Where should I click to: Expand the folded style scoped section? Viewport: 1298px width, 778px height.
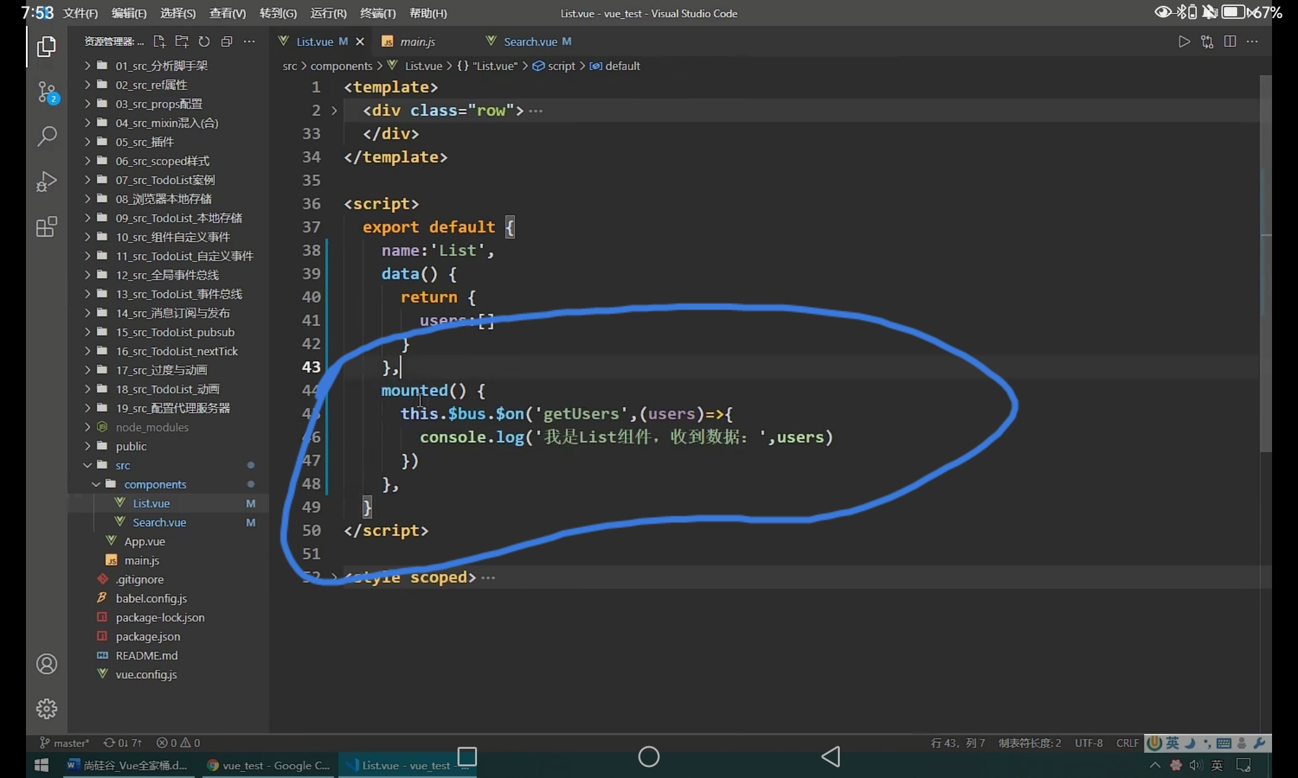click(x=334, y=576)
